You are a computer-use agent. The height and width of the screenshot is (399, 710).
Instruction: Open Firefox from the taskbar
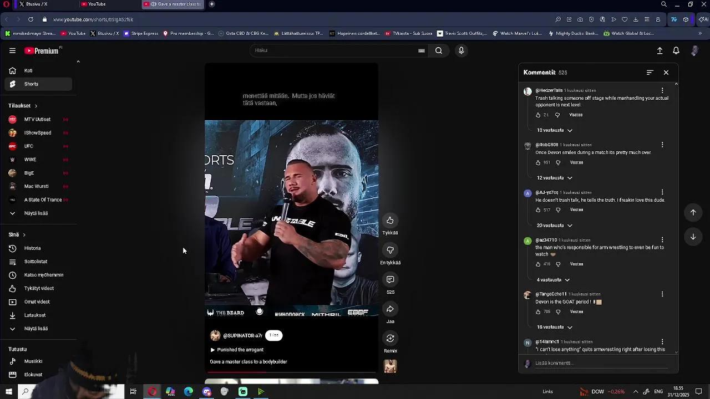click(x=206, y=392)
